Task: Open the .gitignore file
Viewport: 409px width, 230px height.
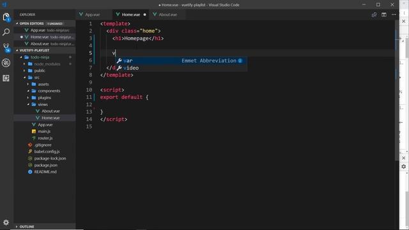Action: point(45,145)
